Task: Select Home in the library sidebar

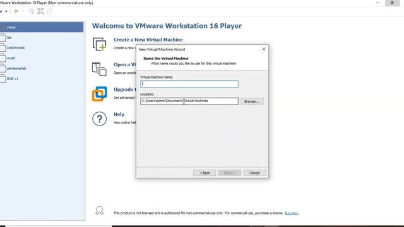Action: (x=42, y=27)
